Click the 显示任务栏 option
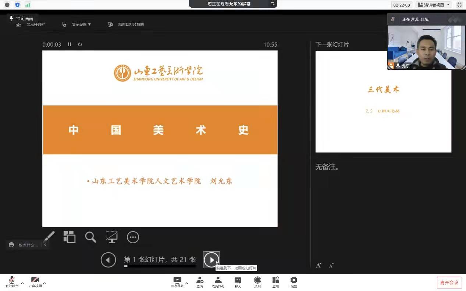 [35, 25]
